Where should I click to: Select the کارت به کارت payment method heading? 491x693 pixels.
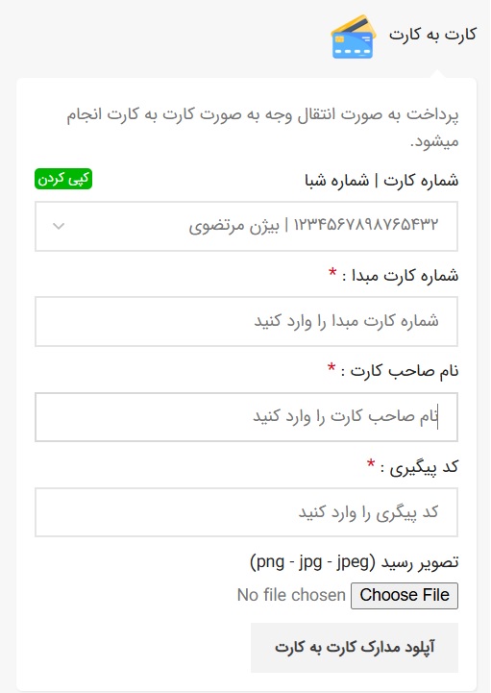point(432,35)
